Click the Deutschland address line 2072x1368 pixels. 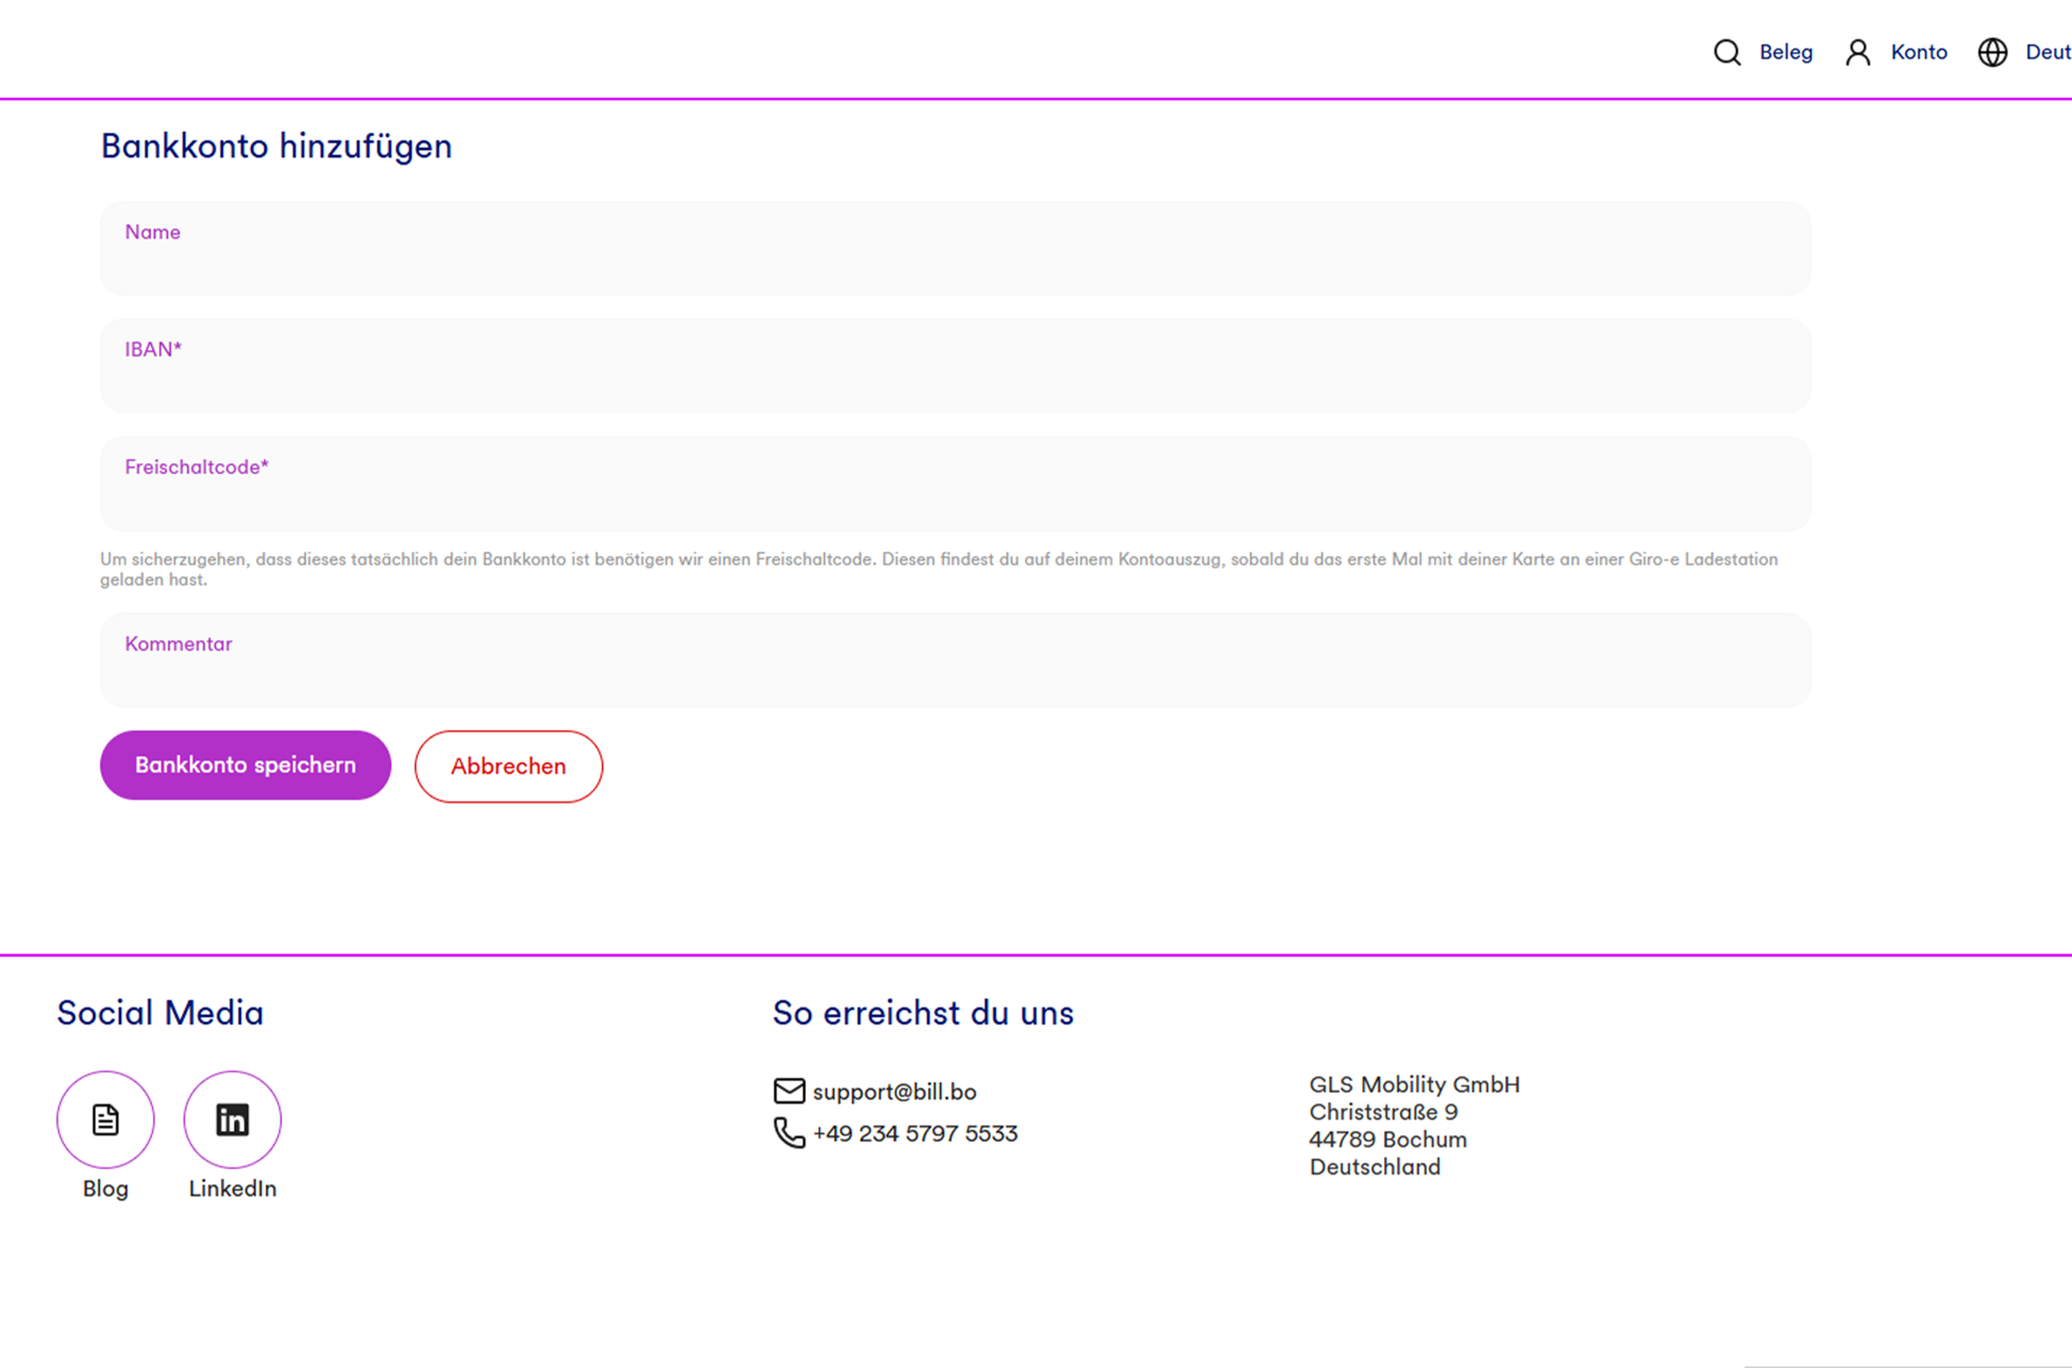point(1375,1166)
